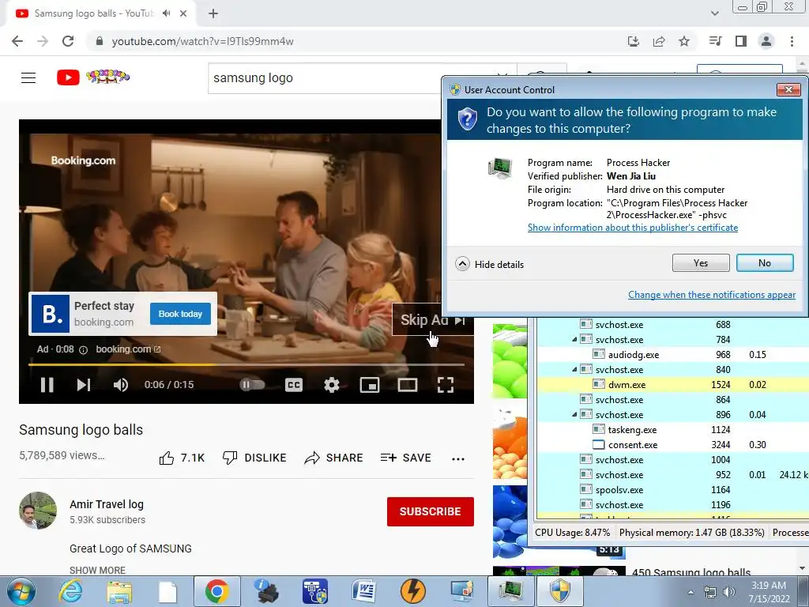Open a new tab with the plus button

coord(213,13)
